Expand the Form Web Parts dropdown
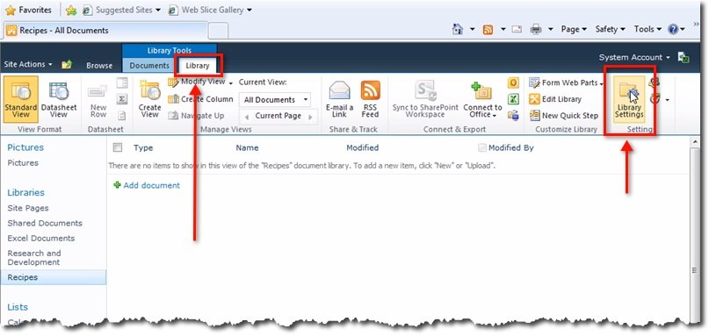The height and width of the screenshot is (336, 709). click(602, 83)
